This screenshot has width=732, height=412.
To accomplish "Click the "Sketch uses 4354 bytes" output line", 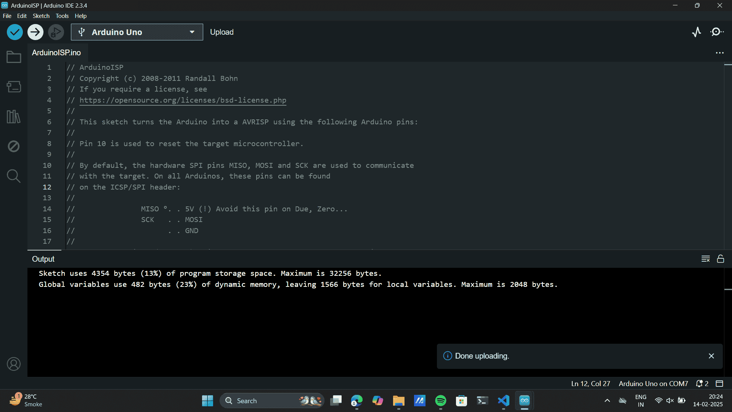I will point(210,274).
